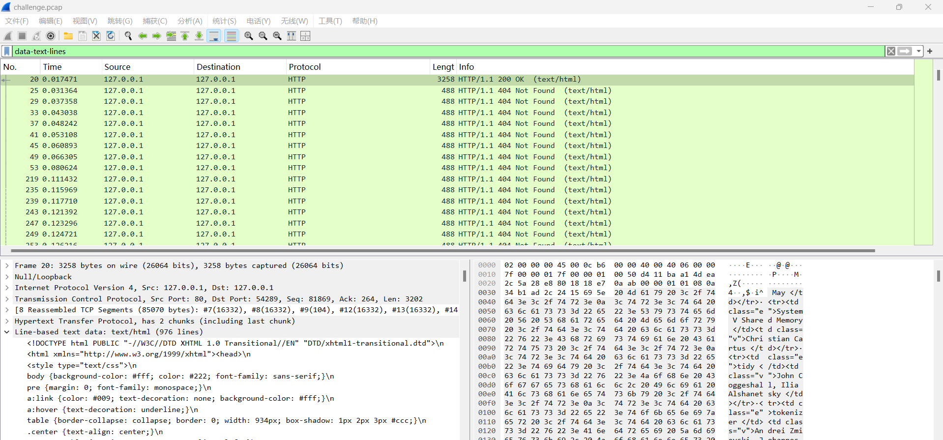Select packet 20 with 200 OK

457,79
